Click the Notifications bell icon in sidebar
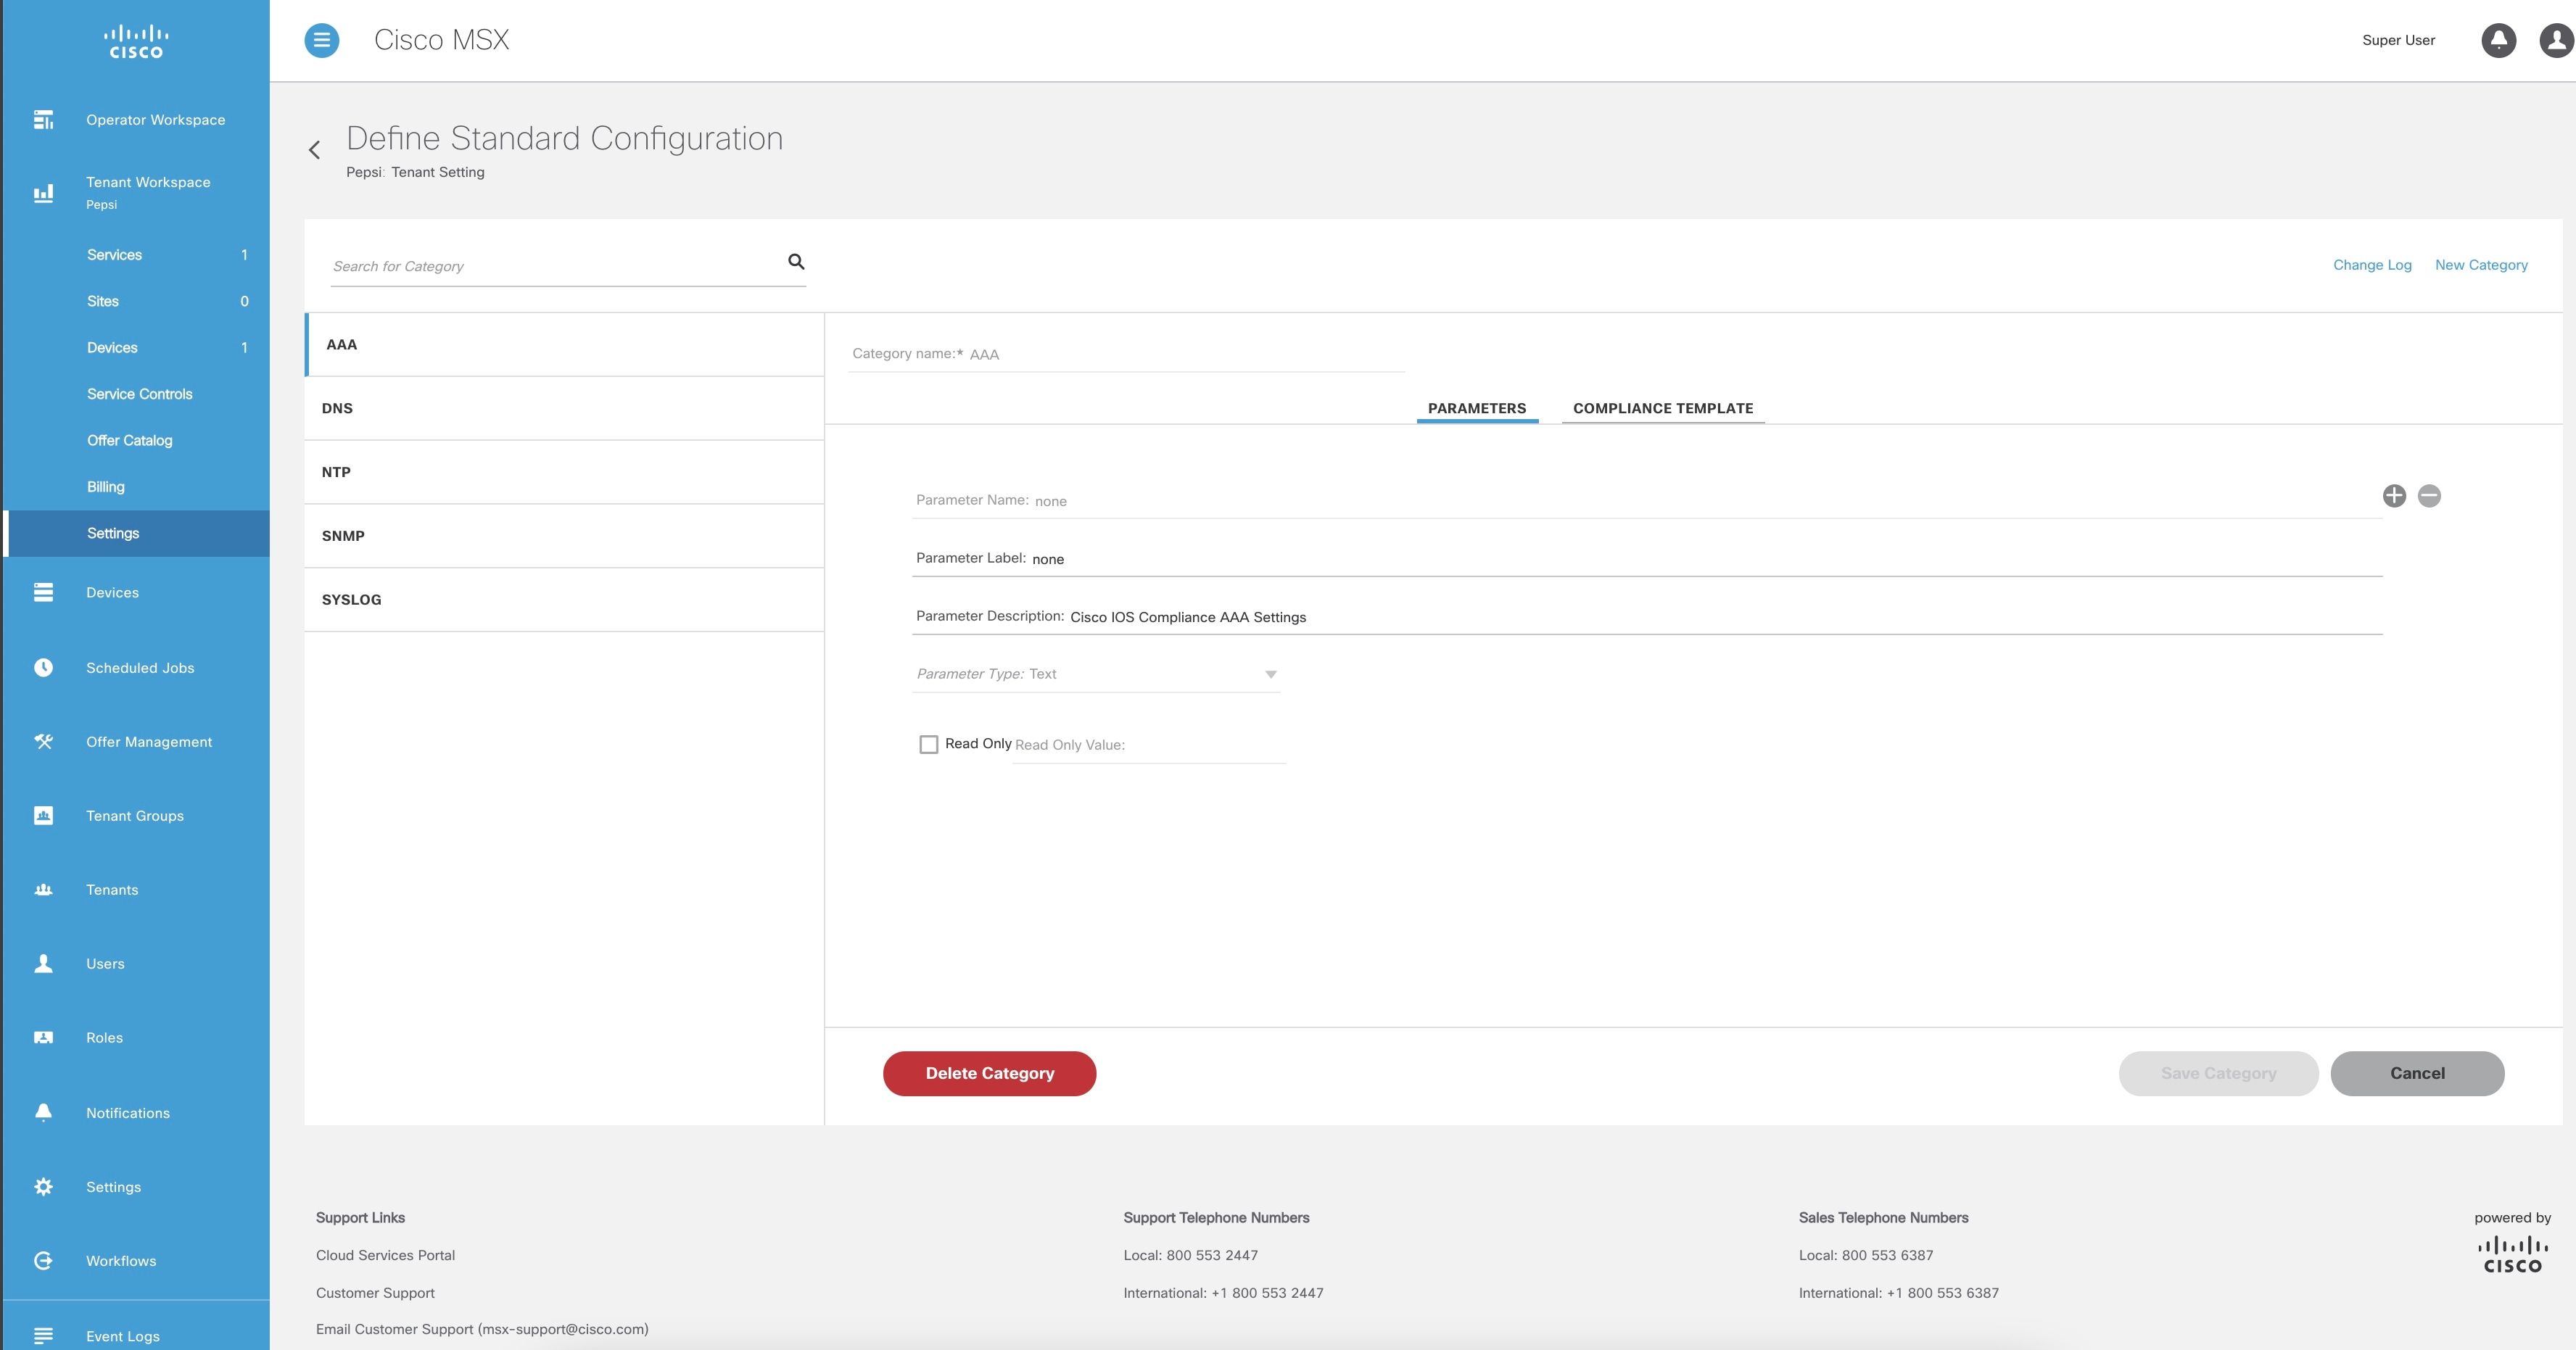 pos(43,1113)
